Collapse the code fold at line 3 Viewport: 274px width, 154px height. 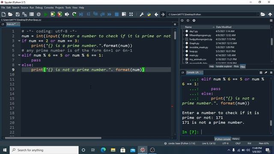(x=19, y=41)
